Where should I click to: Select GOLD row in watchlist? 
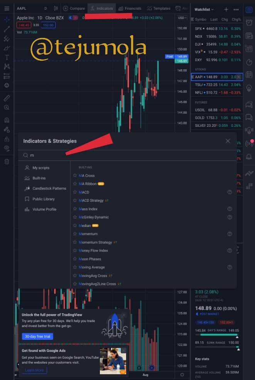click(217, 118)
